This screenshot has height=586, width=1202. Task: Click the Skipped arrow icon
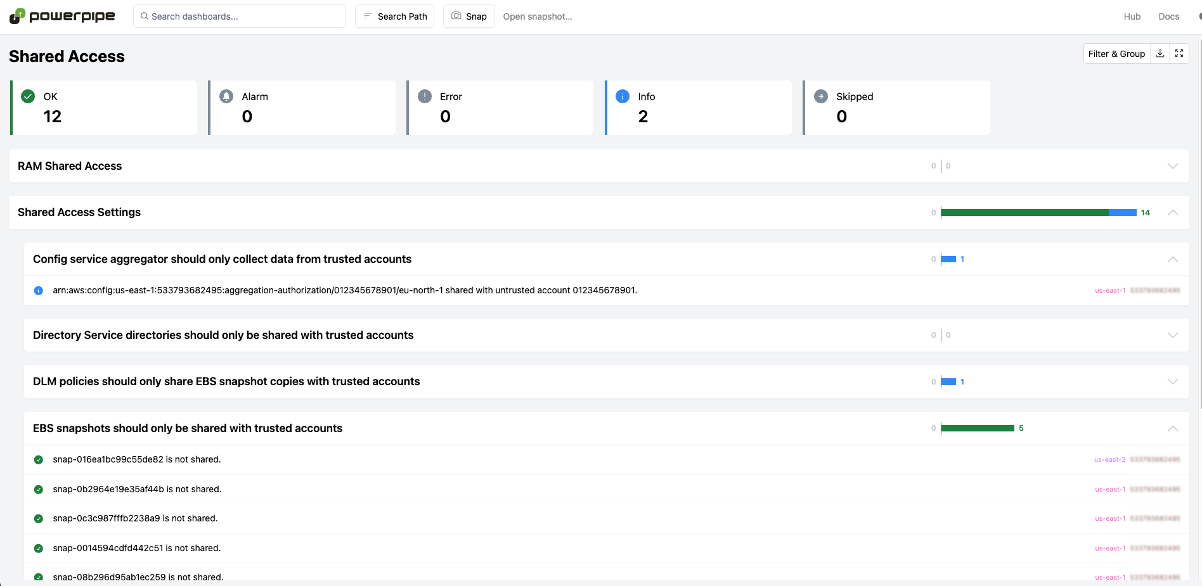pos(821,96)
